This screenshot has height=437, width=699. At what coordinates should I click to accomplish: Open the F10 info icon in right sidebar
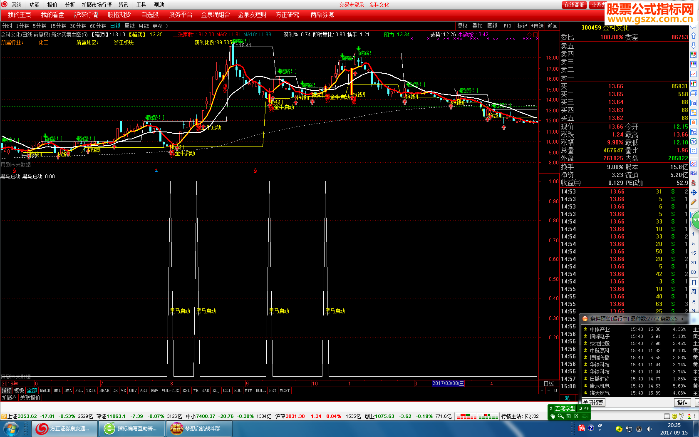[x=694, y=103]
